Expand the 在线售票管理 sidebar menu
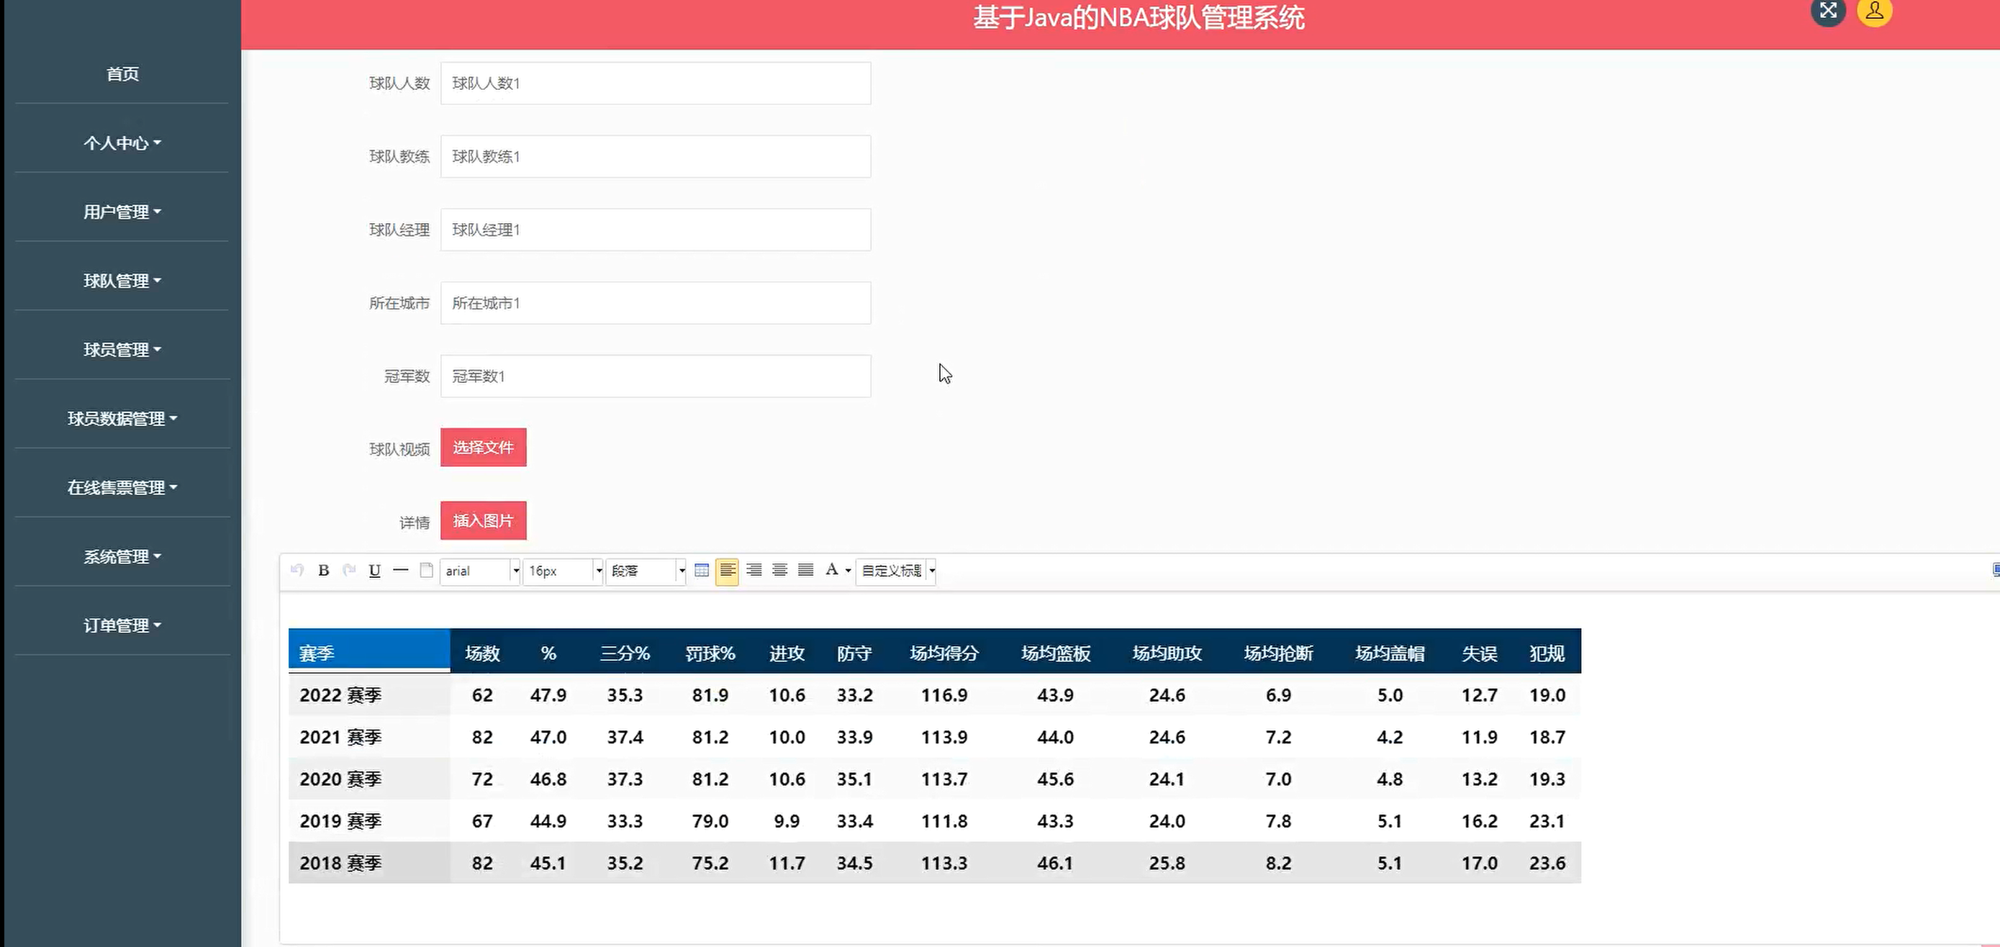The width and height of the screenshot is (2000, 947). coord(122,487)
